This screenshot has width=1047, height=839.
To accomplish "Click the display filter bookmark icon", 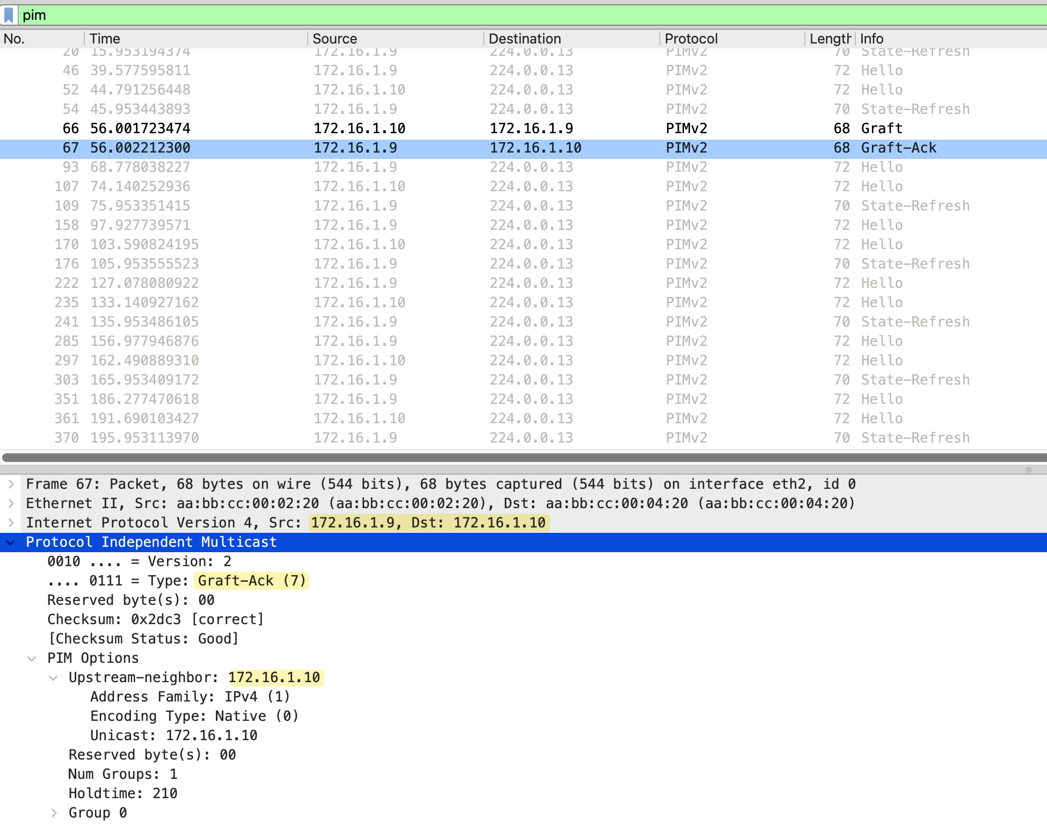I will tap(9, 15).
